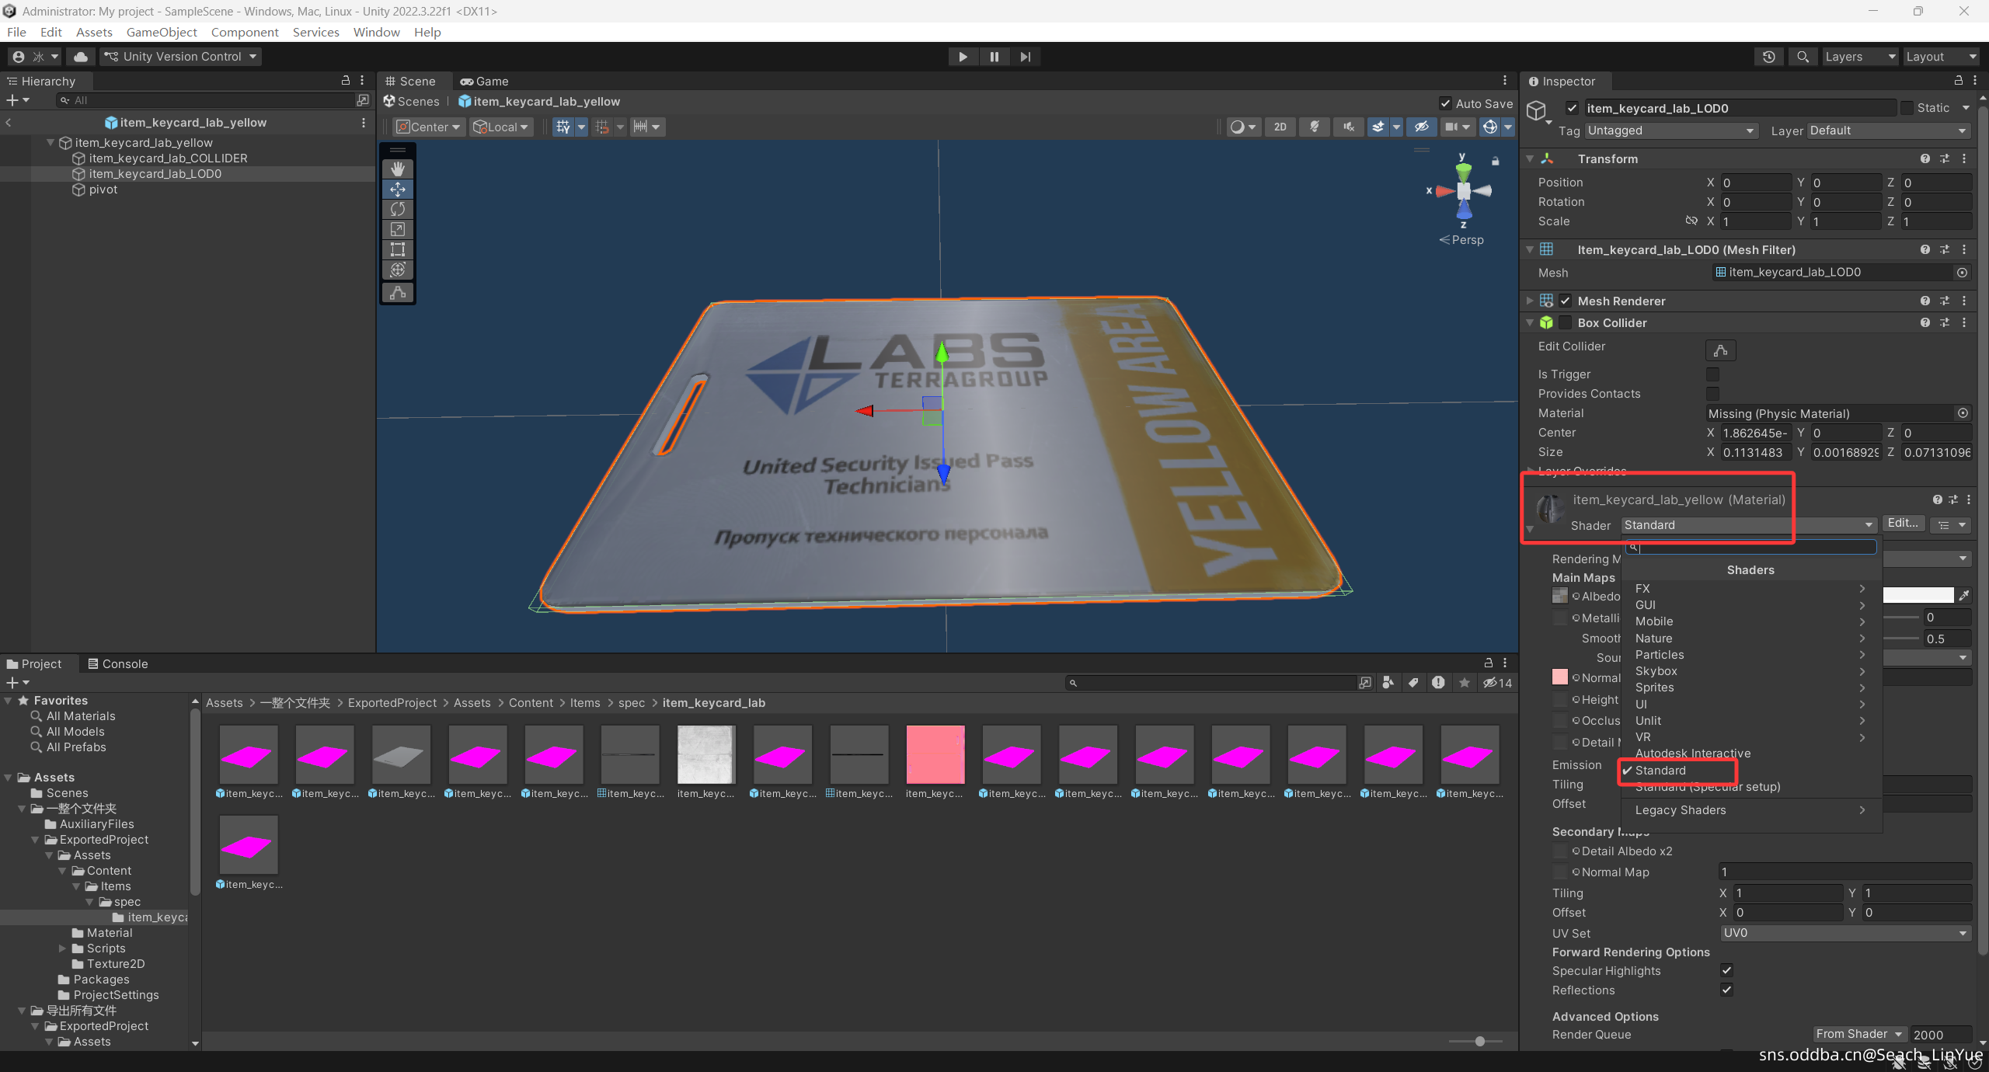Open Undo History icon in toolbar
The width and height of the screenshot is (1989, 1072).
pyautogui.click(x=1769, y=57)
